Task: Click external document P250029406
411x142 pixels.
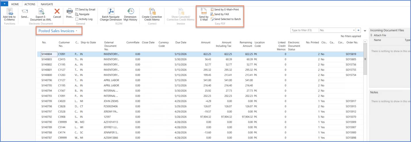Action: [x=111, y=106]
